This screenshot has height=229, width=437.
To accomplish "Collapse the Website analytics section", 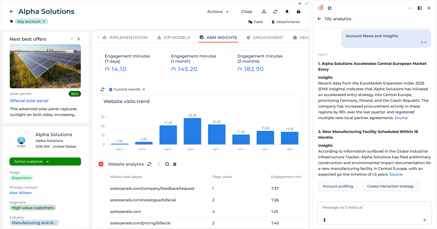I will coord(101,164).
